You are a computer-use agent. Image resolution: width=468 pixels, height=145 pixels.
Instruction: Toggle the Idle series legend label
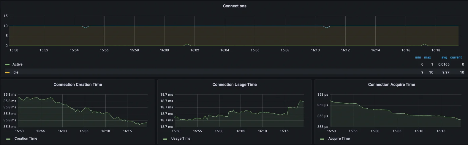[x=15, y=72]
